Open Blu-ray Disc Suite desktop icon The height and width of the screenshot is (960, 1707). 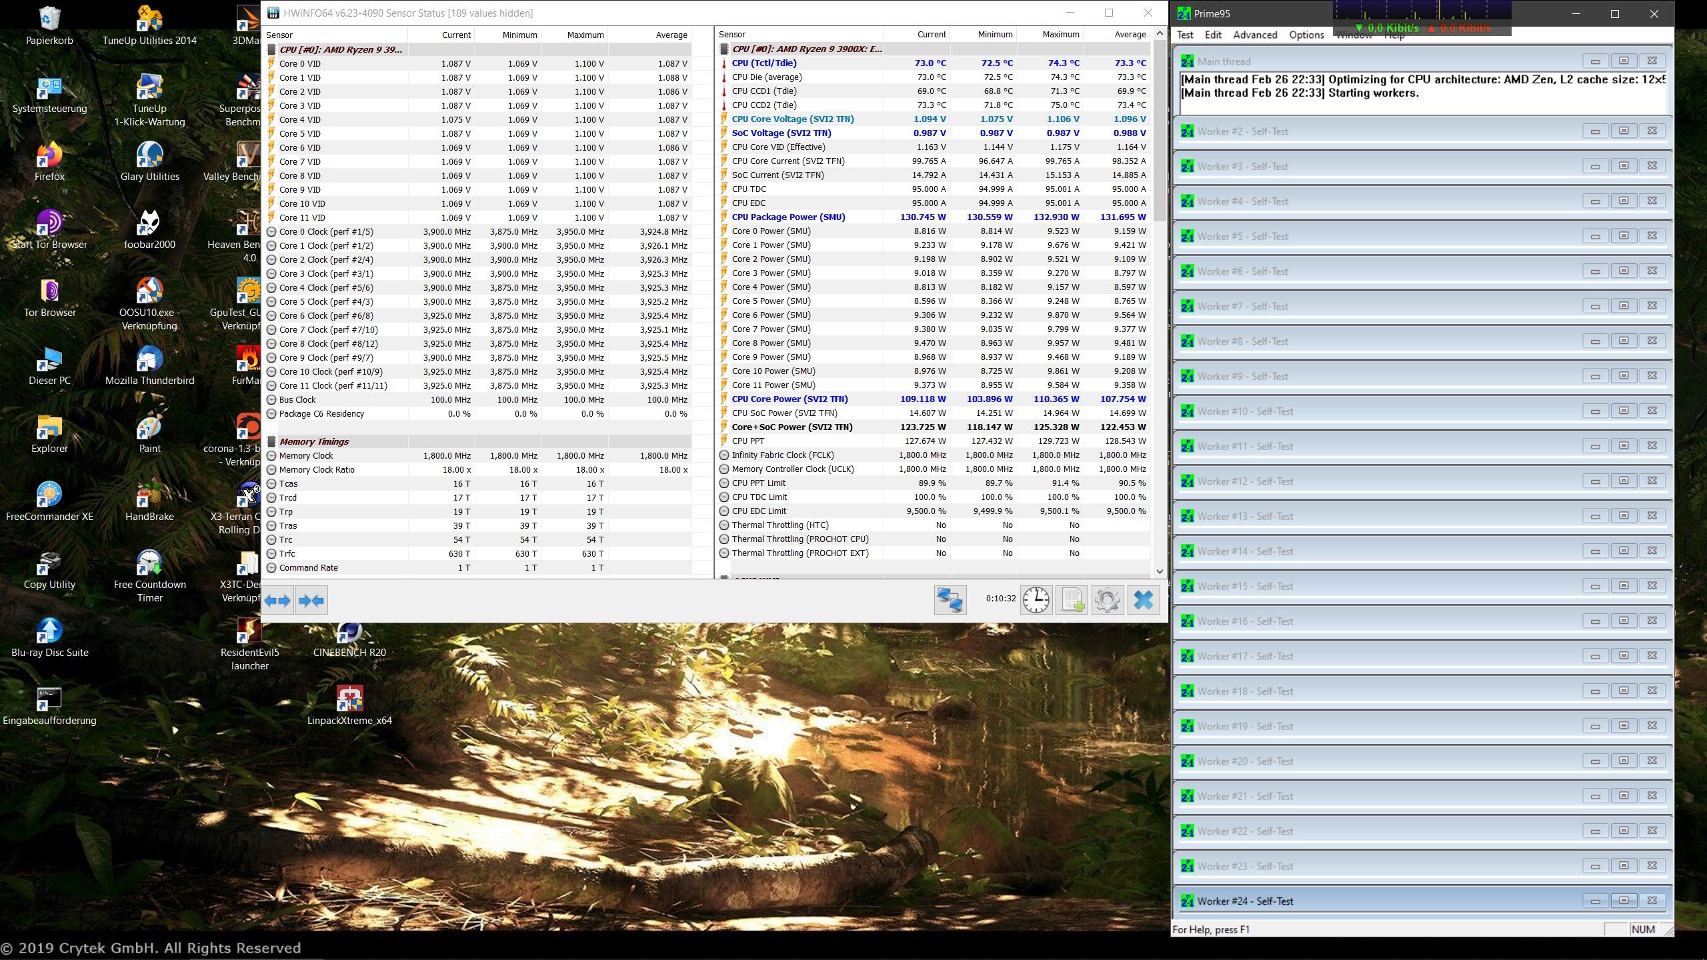click(x=49, y=638)
